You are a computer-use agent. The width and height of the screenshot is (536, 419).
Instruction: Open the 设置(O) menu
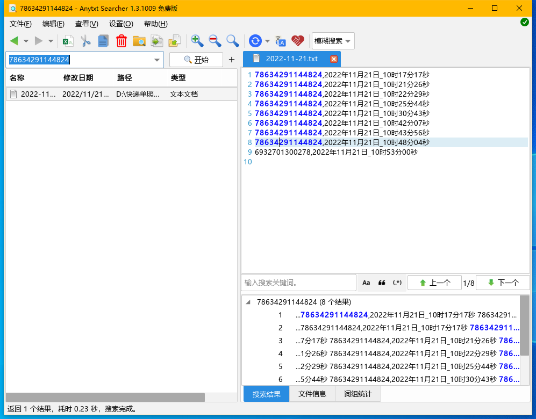coord(121,24)
